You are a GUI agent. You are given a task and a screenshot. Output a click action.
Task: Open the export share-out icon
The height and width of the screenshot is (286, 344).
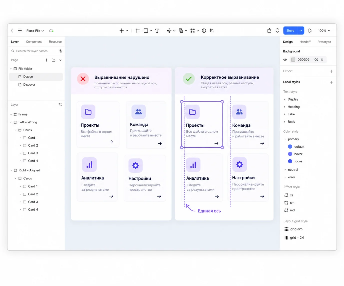[x=269, y=31]
